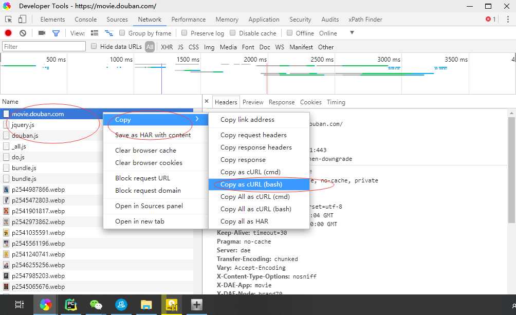Image resolution: width=516 pixels, height=315 pixels.
Task: Toggle the filter funnel icon
Action: [56, 33]
